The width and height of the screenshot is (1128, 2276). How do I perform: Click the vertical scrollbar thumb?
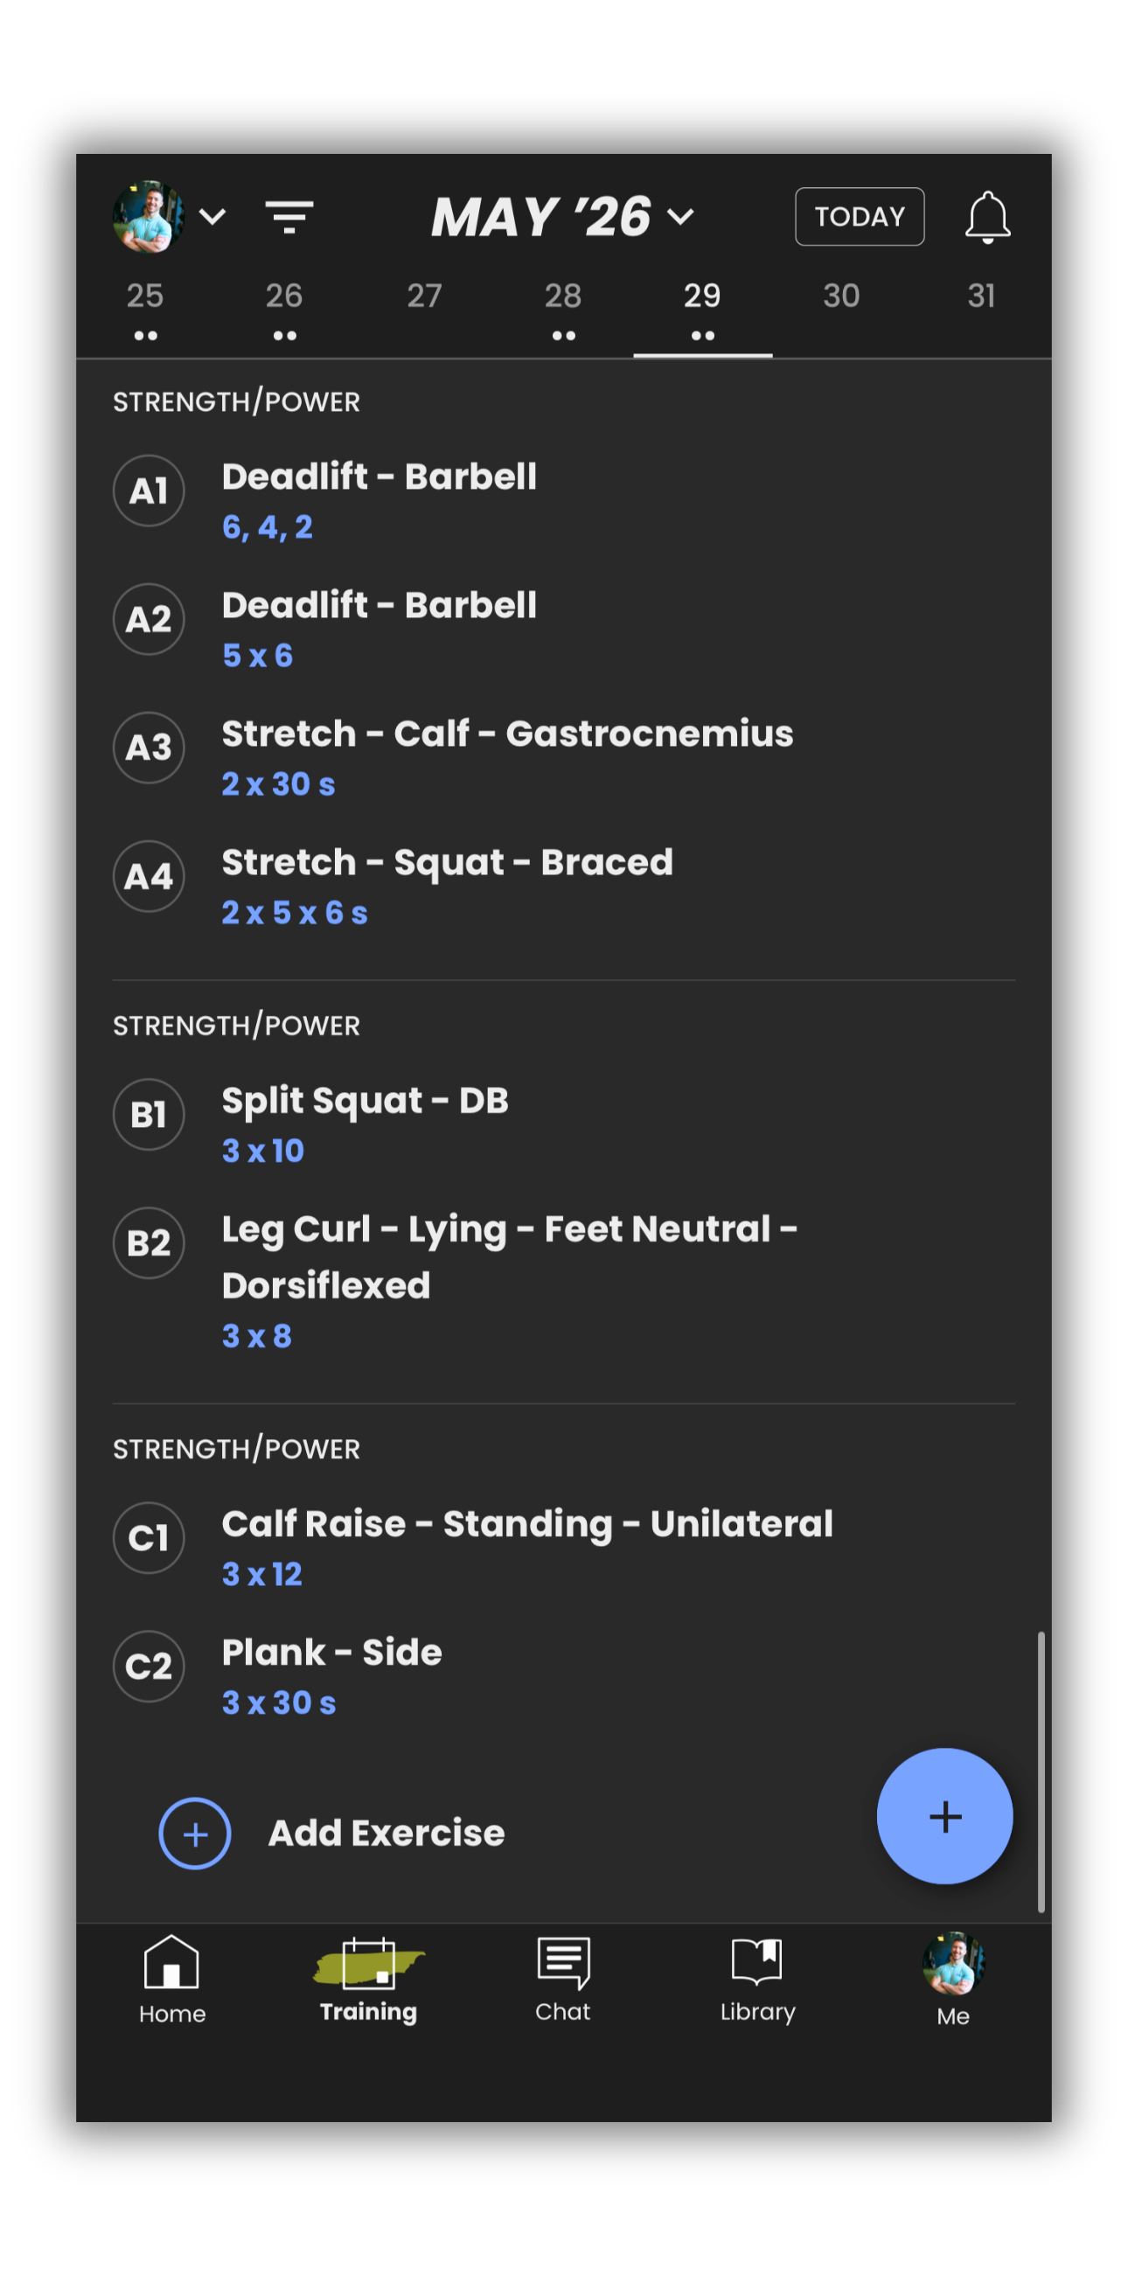point(1041,1771)
